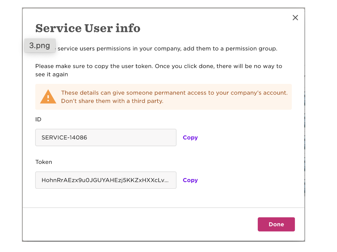This screenshot has height=252, width=337.
Task: Select the ID field containing SERVICE-14086
Action: coord(105,137)
